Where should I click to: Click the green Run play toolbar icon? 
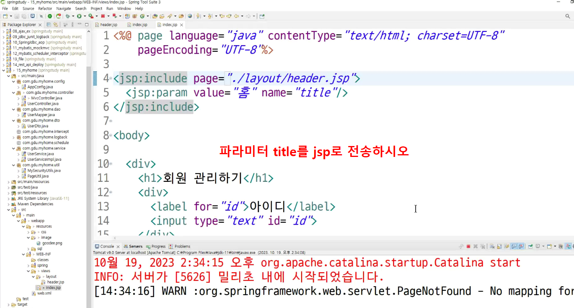tap(79, 16)
